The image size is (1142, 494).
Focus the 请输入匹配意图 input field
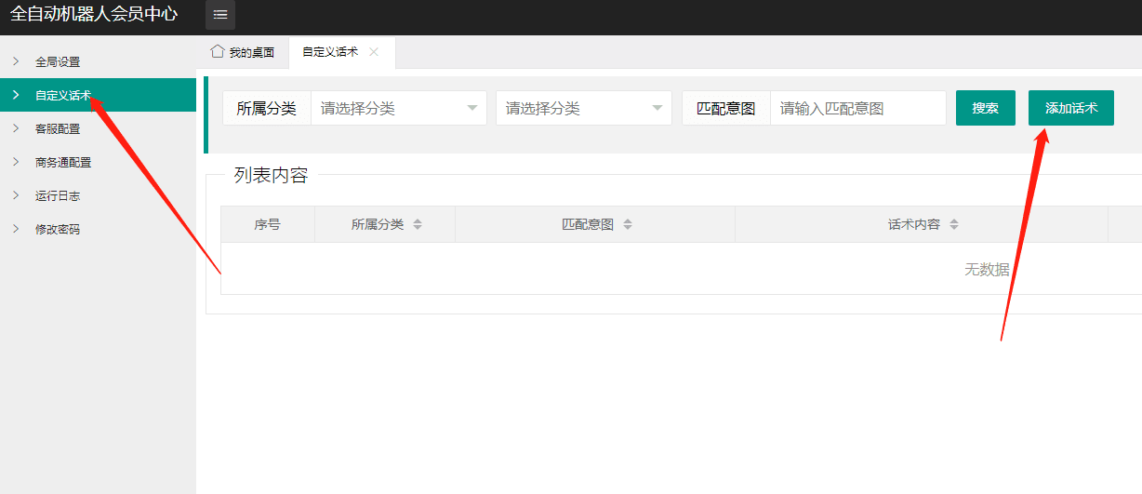click(857, 108)
